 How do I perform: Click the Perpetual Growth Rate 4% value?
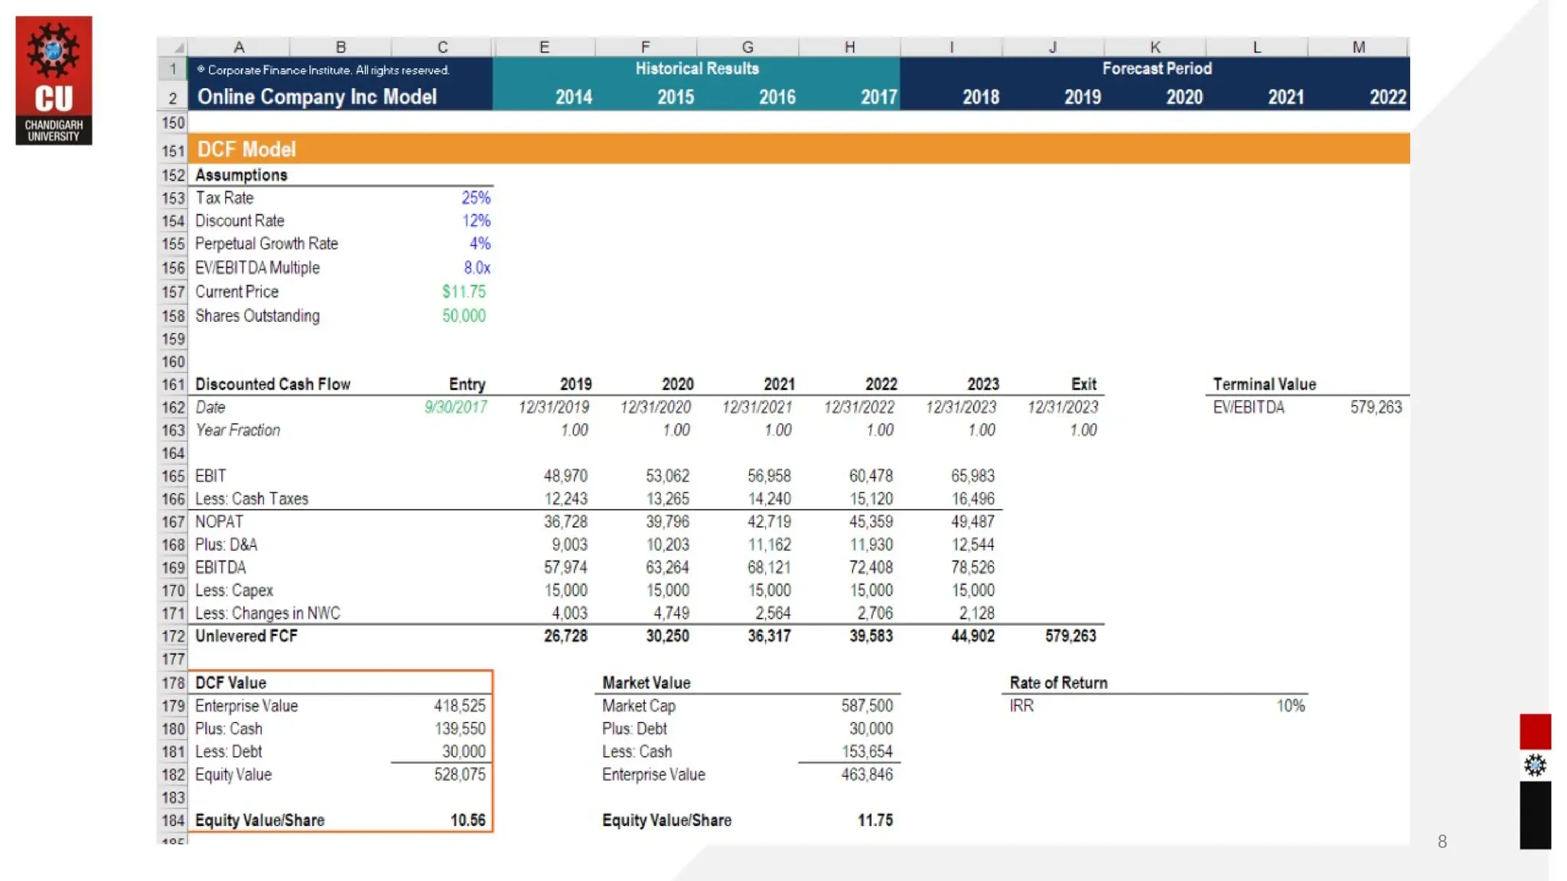(479, 244)
